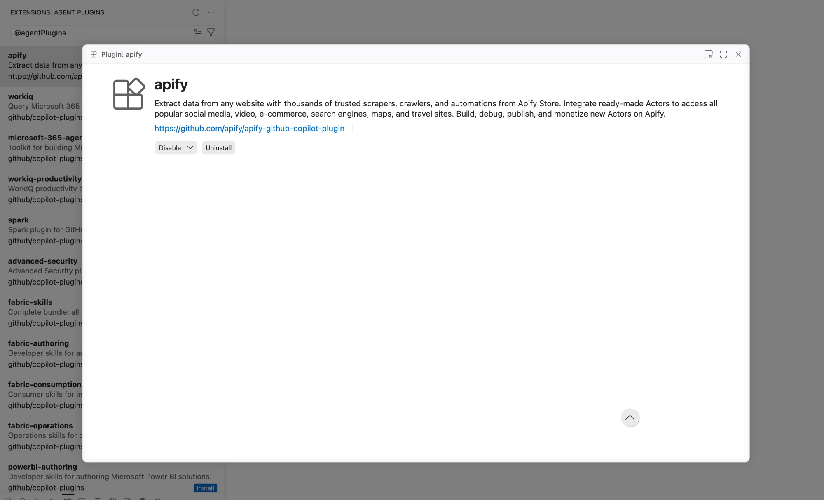Uninstall the apify plugin
The width and height of the screenshot is (824, 500).
pos(219,148)
